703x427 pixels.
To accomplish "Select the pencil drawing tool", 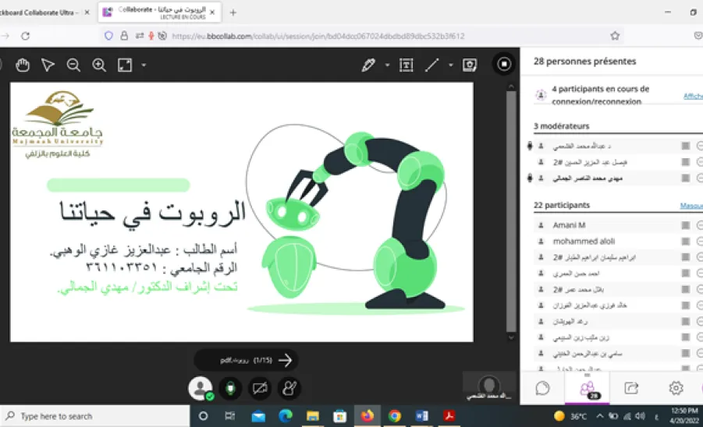I will [x=368, y=65].
